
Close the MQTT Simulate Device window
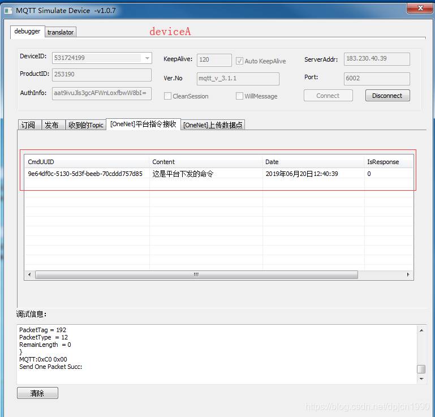pos(420,8)
